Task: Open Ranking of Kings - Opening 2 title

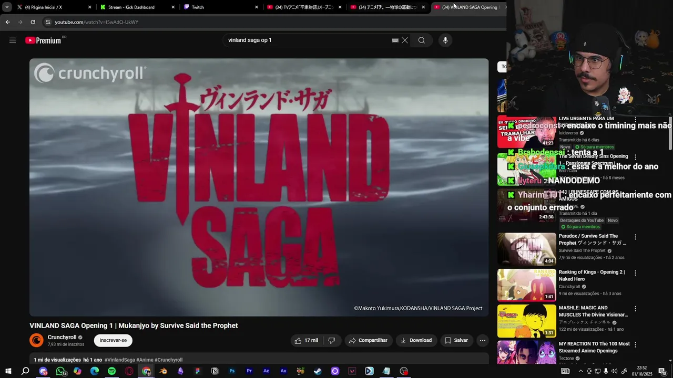Action: click(x=592, y=275)
